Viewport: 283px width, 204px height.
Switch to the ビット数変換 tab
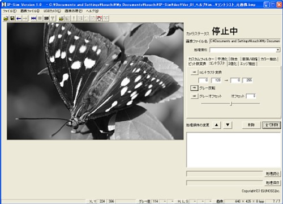pos(197,63)
